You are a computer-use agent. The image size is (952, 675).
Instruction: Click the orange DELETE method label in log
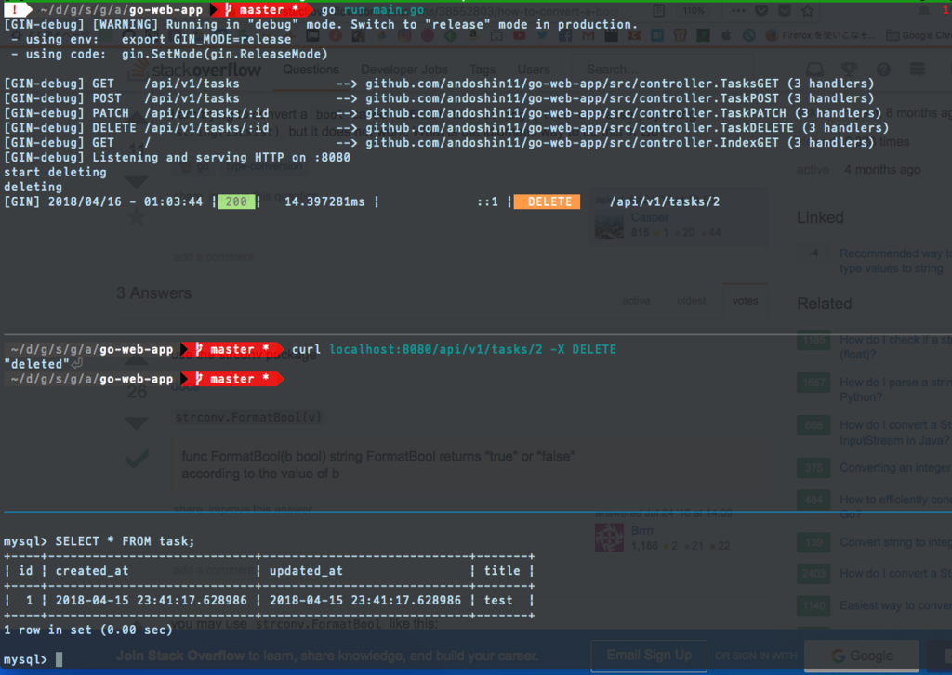(x=547, y=201)
